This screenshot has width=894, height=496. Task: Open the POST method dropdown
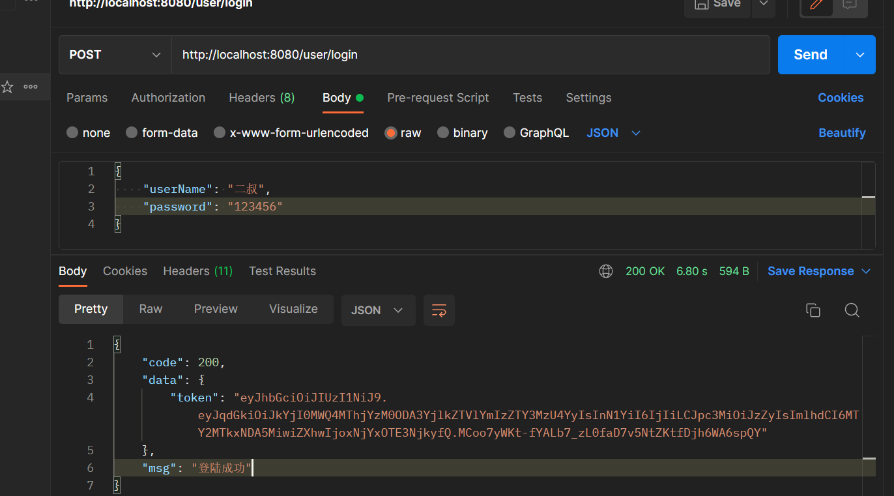coord(115,55)
